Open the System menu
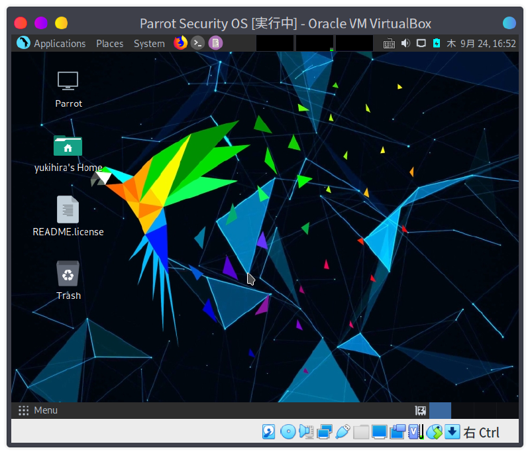 click(149, 43)
